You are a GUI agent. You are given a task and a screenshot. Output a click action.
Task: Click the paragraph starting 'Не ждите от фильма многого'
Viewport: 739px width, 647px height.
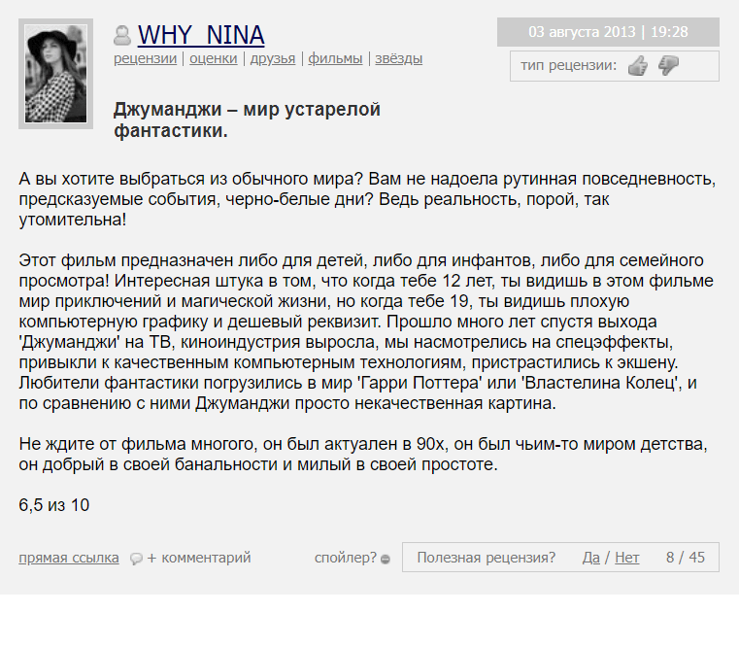pos(363,455)
